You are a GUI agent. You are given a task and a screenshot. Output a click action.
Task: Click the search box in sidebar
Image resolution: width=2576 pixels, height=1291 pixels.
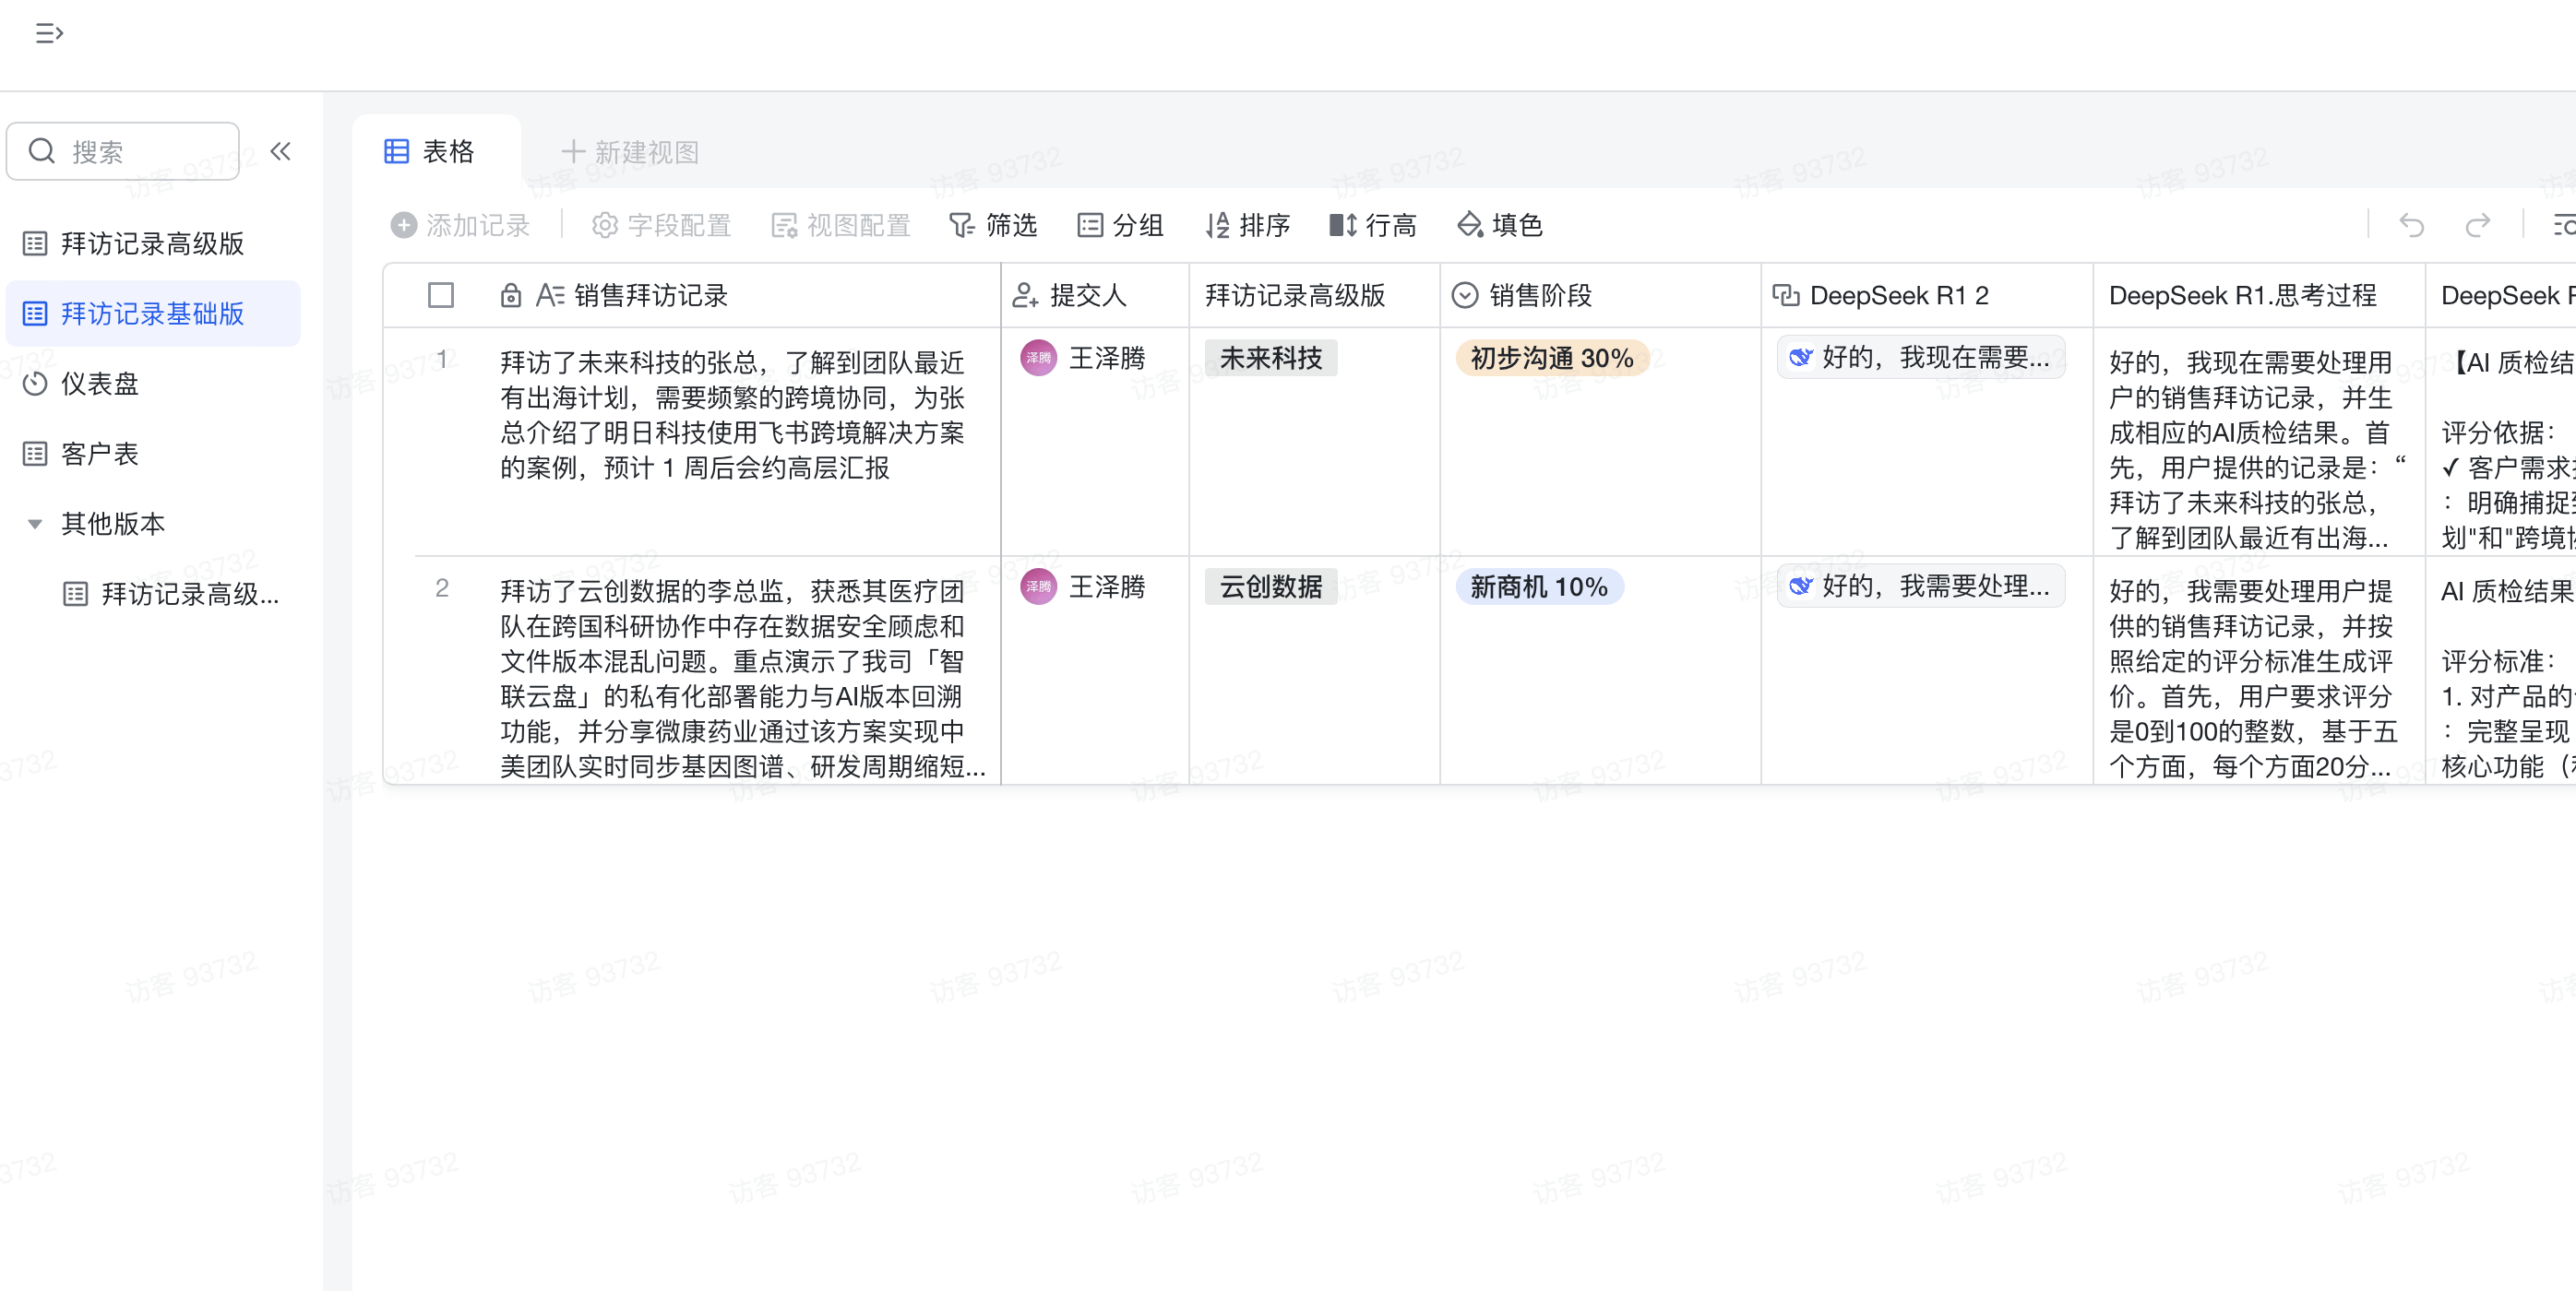123,152
